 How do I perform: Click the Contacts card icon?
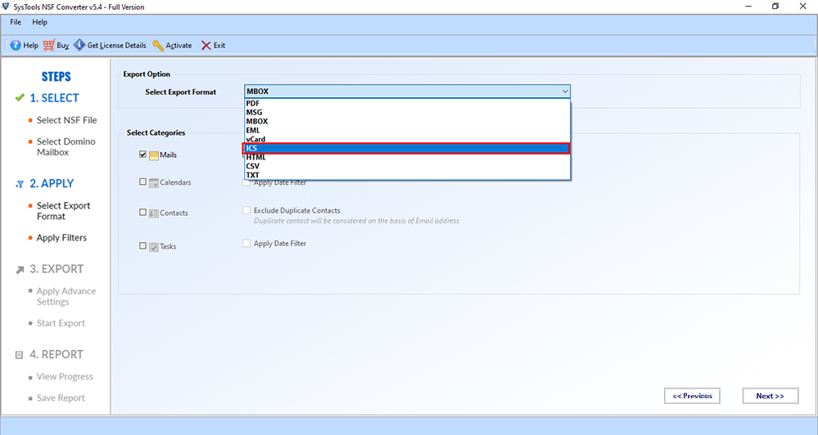pyautogui.click(x=153, y=213)
